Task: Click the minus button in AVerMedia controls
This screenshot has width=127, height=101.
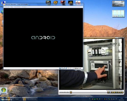Action: (116, 92)
